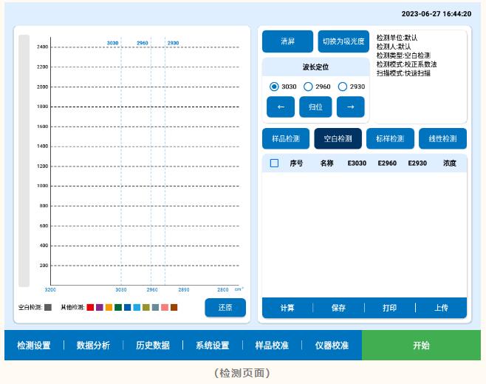This screenshot has width=486, height=384.
Task: Open 数据分析 in the bottom menu
Action: [x=93, y=346]
